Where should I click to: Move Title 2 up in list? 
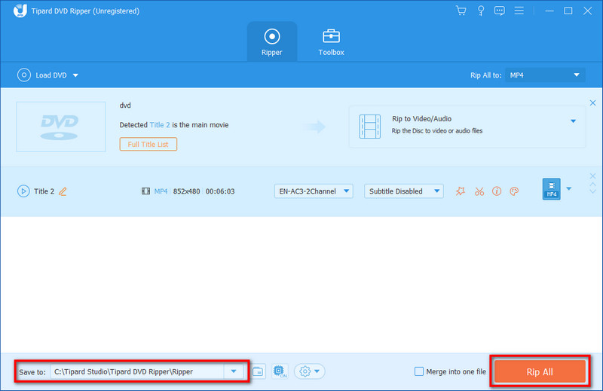click(x=592, y=184)
